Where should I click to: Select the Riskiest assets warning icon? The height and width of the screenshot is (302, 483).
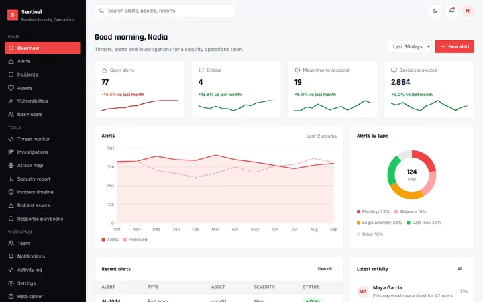[11, 205]
